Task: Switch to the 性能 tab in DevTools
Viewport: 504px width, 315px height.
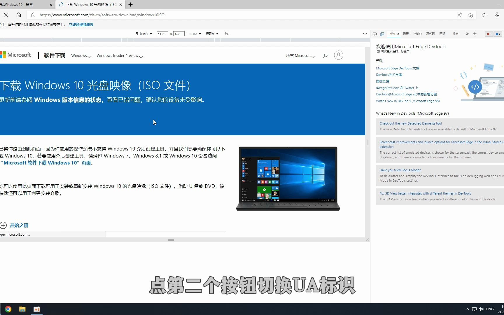Action: click(455, 34)
